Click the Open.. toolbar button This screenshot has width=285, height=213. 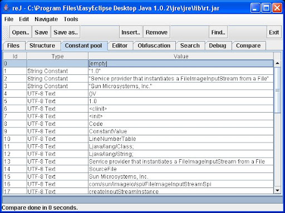(21, 32)
